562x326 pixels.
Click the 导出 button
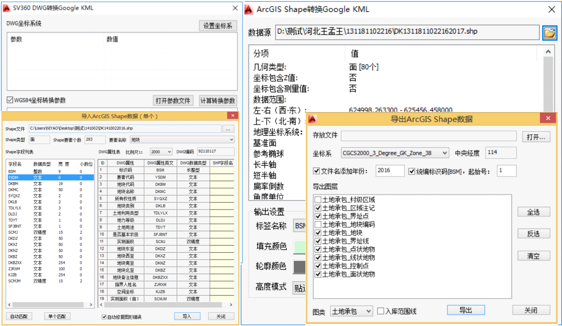[x=466, y=310]
